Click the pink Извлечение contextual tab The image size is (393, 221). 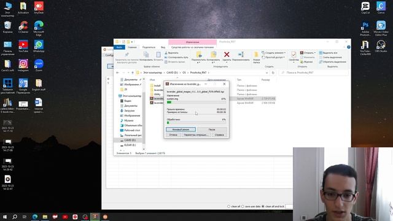pos(192,42)
